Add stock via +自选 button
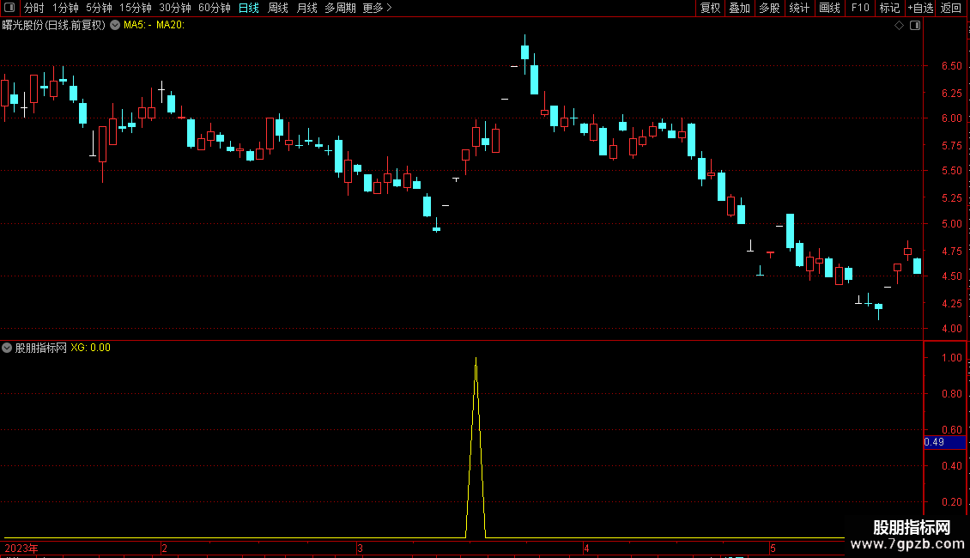 [x=920, y=8]
